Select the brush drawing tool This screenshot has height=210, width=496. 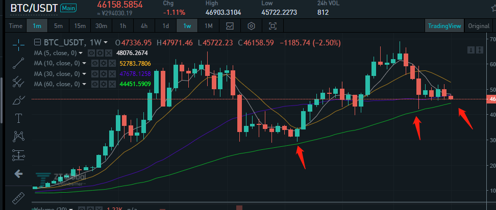click(18, 100)
